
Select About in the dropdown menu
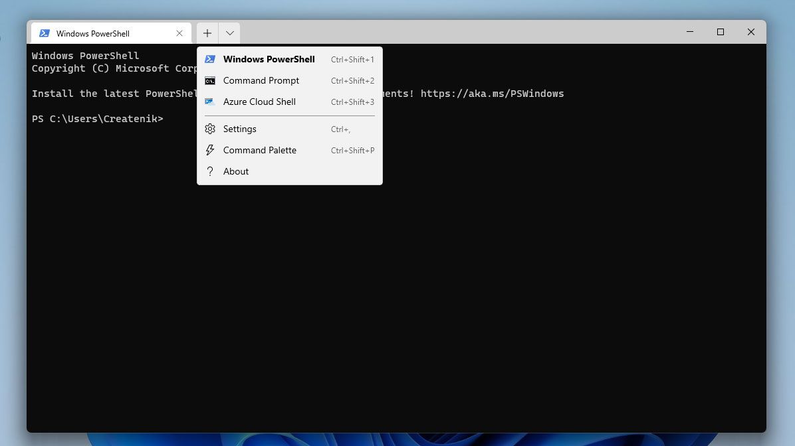(x=290, y=172)
